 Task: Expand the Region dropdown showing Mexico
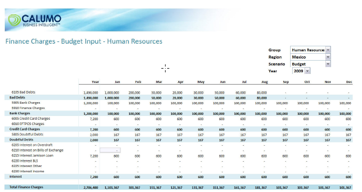(328, 57)
